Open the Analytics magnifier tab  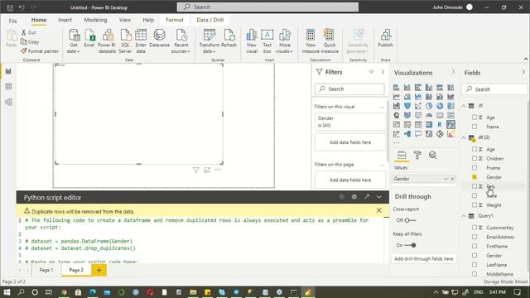pyautogui.click(x=432, y=155)
